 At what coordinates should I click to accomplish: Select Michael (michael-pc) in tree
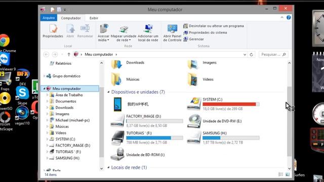70,120
